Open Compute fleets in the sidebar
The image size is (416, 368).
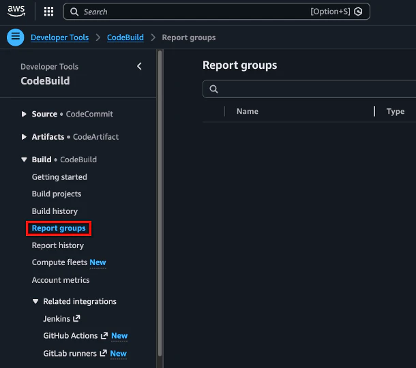click(59, 262)
